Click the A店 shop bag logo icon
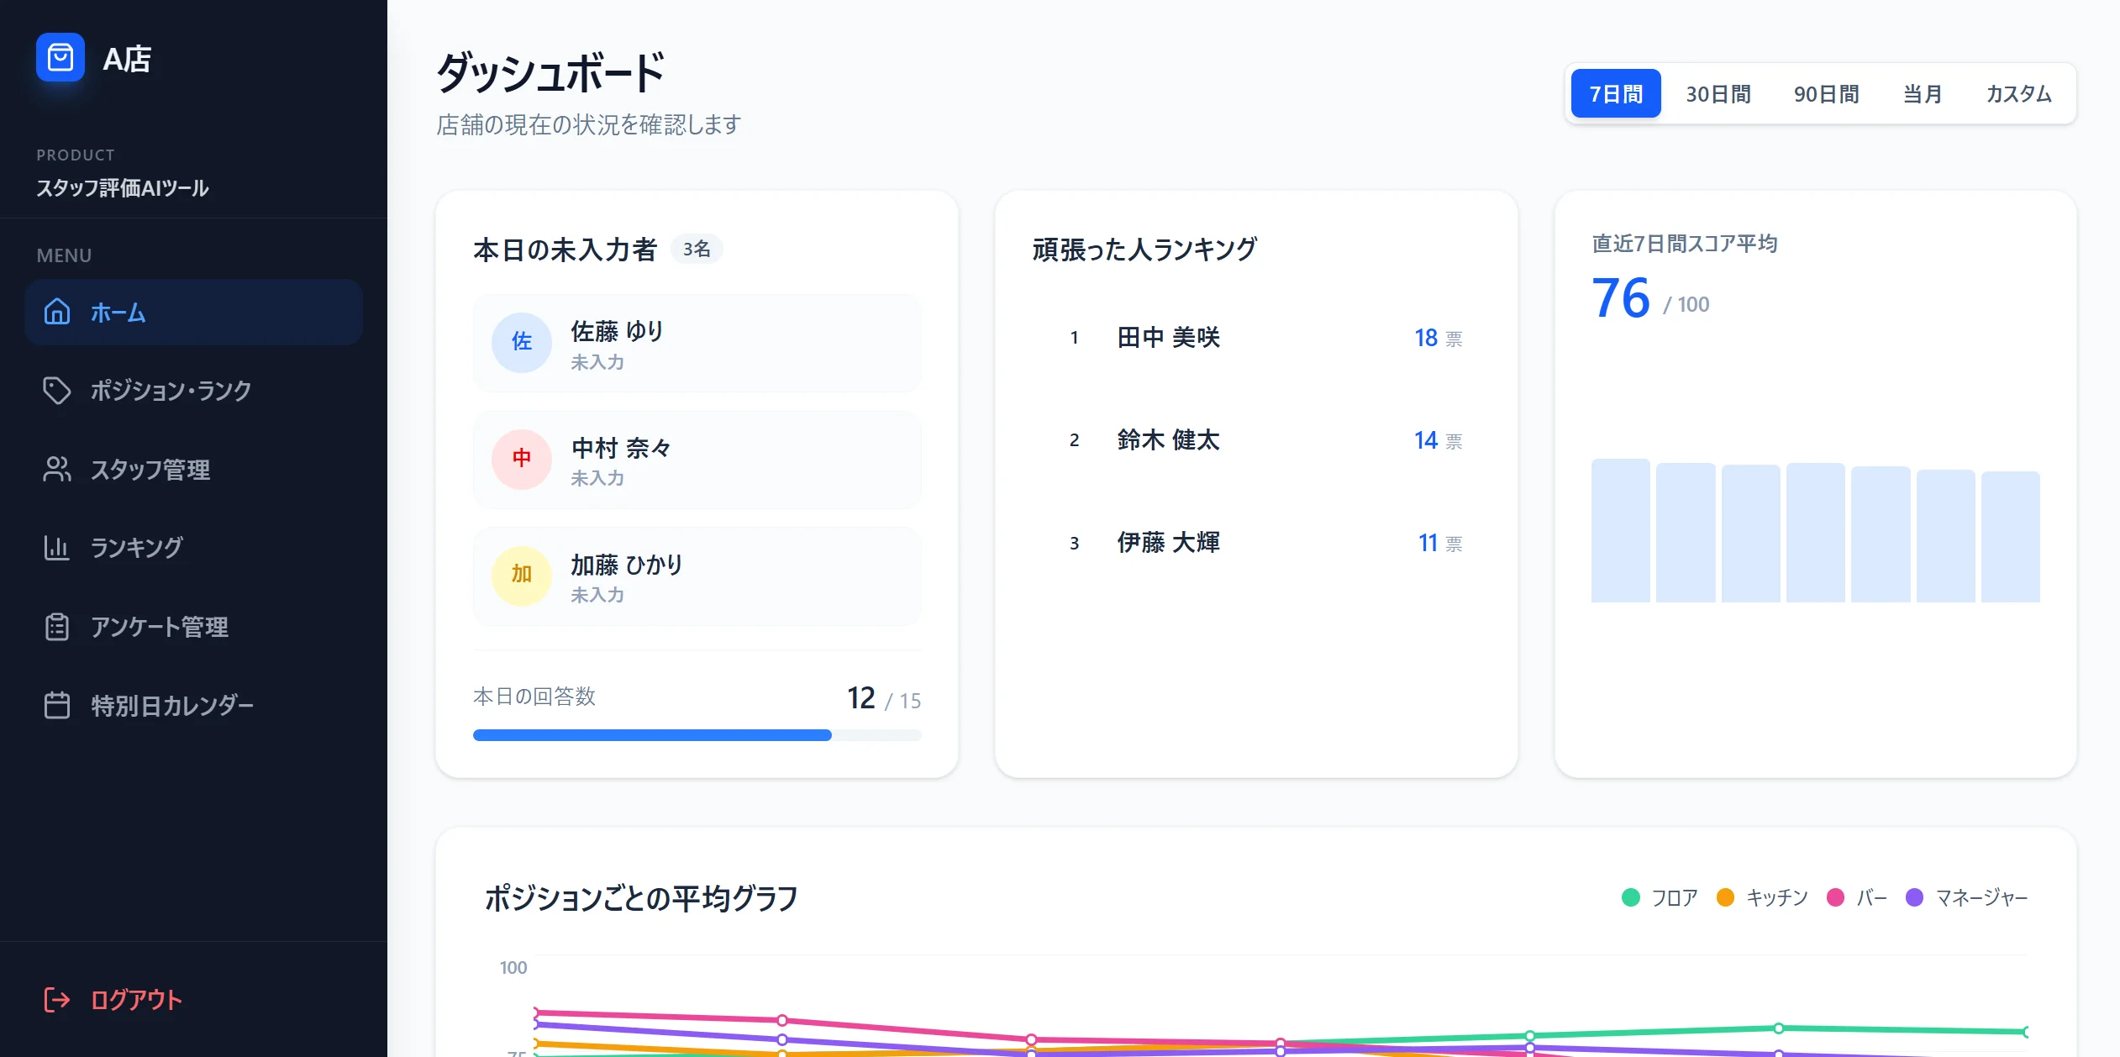 coord(60,57)
